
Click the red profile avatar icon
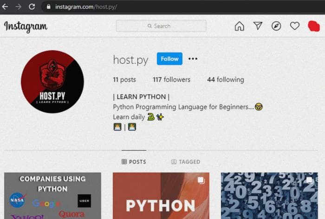pos(314,26)
